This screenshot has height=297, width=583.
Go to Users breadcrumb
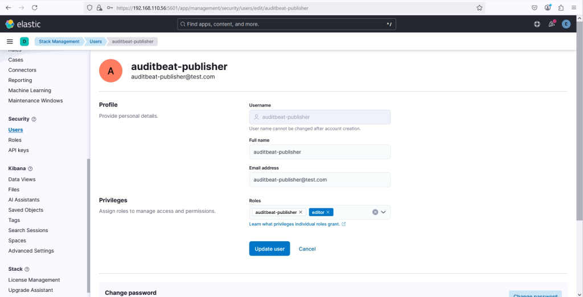[x=95, y=42]
